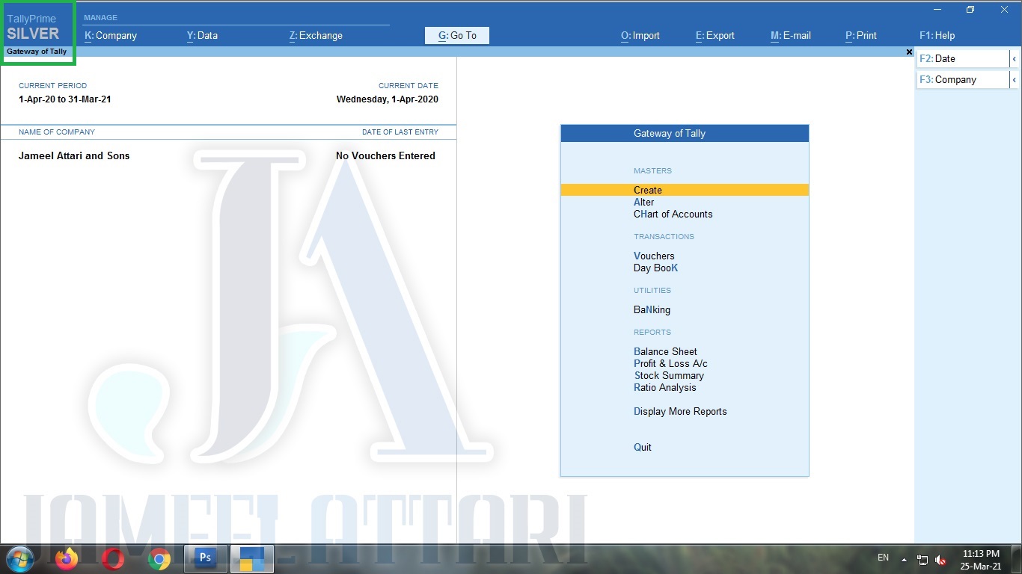This screenshot has height=574, width=1022.
Task: Open Firefox from the taskbar
Action: point(67,558)
